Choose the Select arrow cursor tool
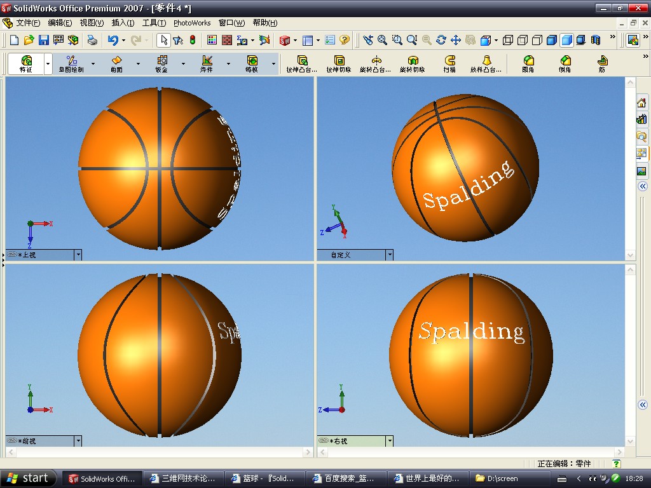This screenshot has width=651, height=488. (x=163, y=40)
